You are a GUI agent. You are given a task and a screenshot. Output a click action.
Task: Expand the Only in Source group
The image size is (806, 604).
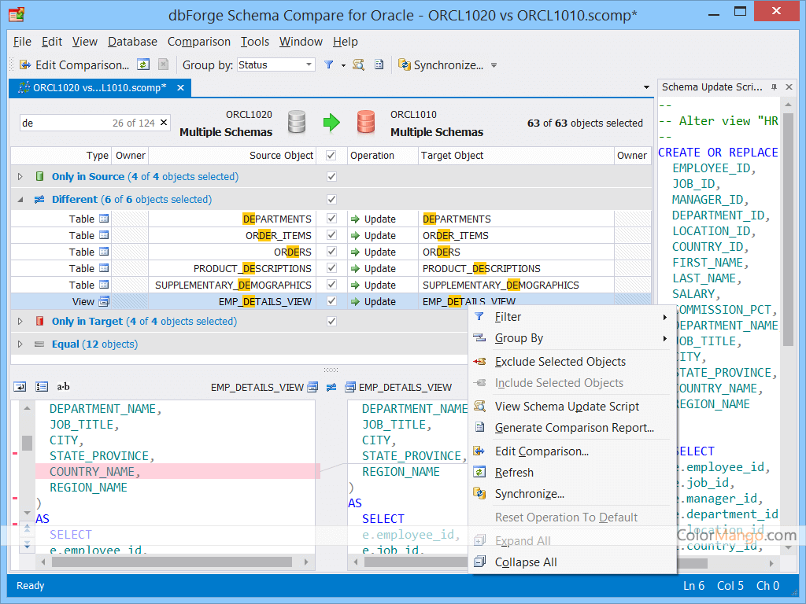[x=20, y=176]
